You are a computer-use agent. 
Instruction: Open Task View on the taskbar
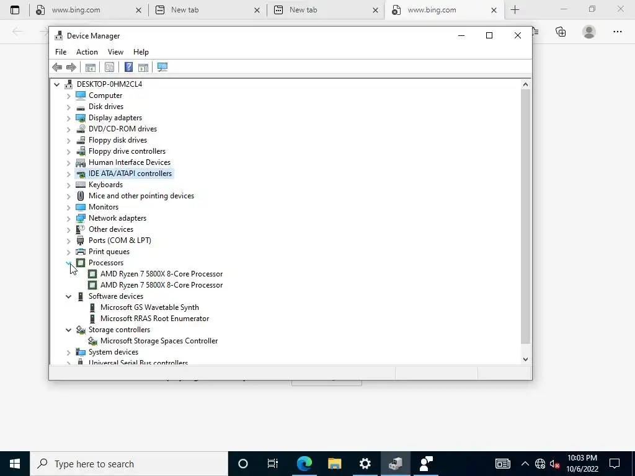[273, 464]
